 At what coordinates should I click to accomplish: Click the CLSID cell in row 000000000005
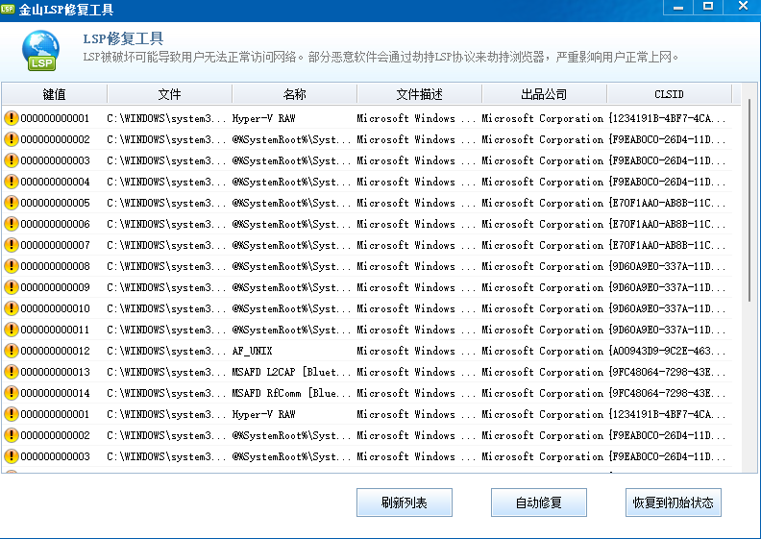pyautogui.click(x=667, y=203)
